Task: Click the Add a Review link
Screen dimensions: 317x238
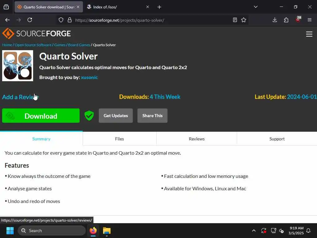Action: [20, 97]
